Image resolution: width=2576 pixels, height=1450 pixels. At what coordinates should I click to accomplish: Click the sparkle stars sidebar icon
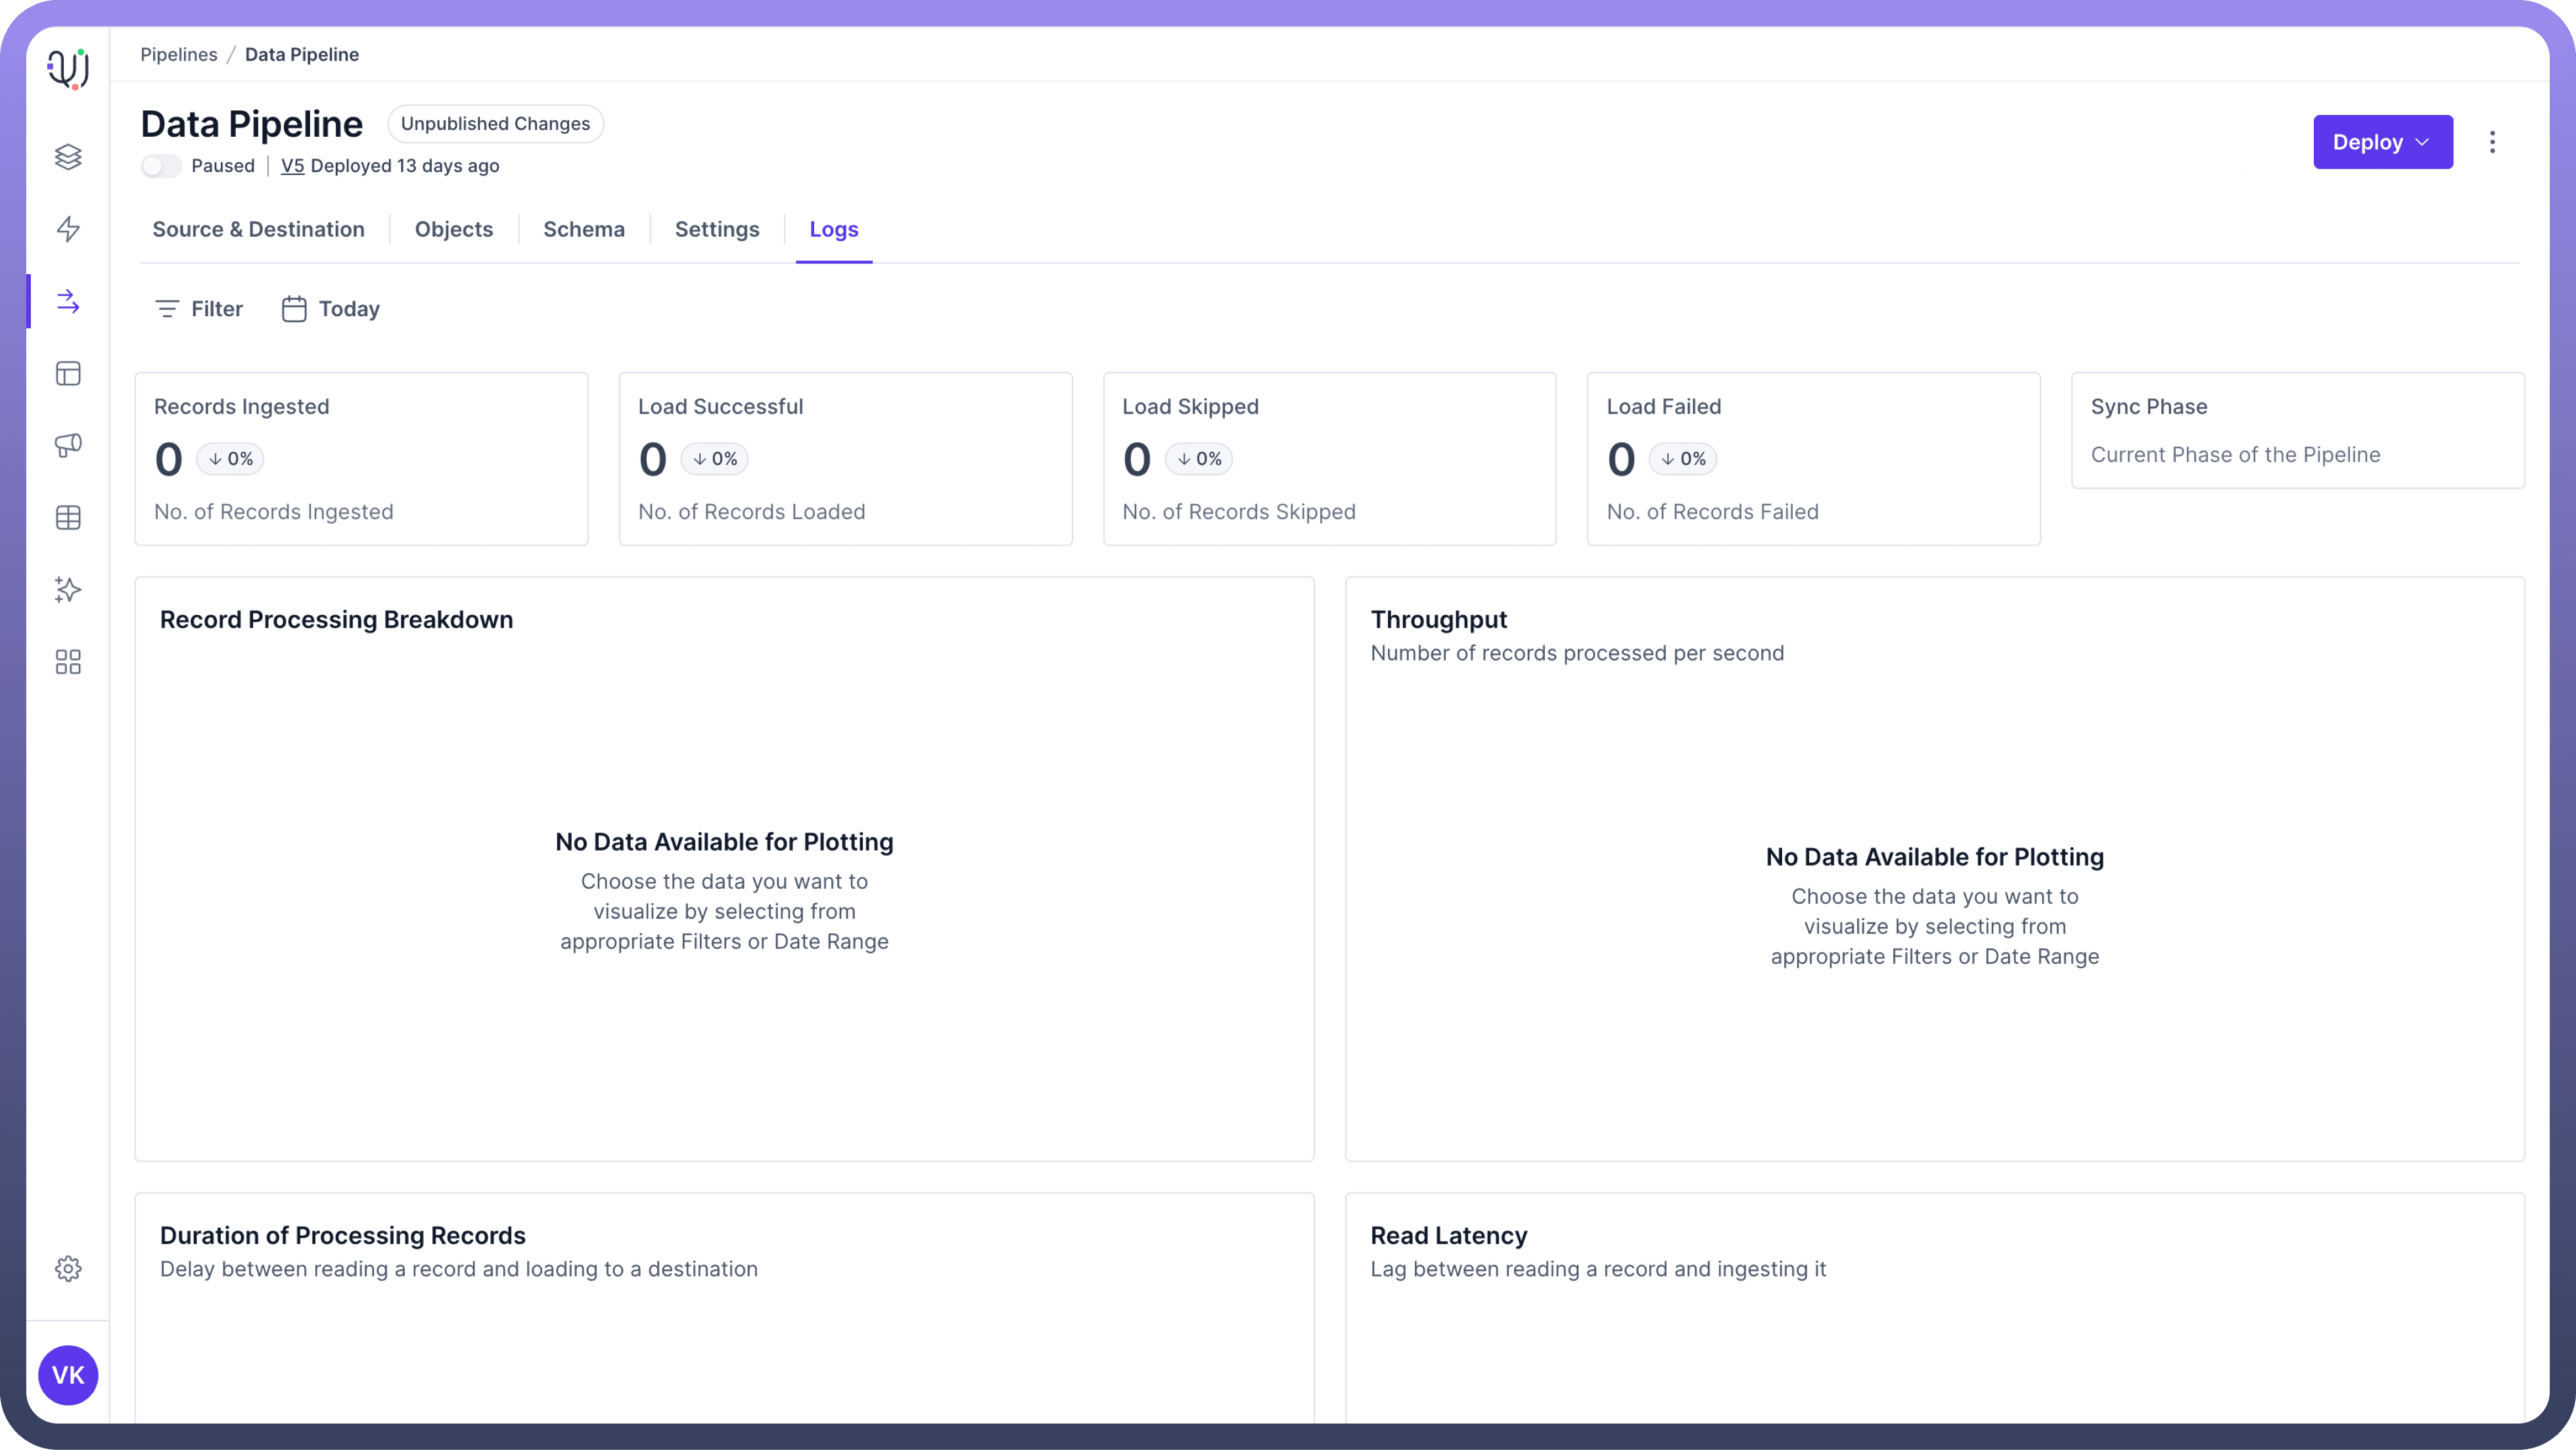coord(68,589)
